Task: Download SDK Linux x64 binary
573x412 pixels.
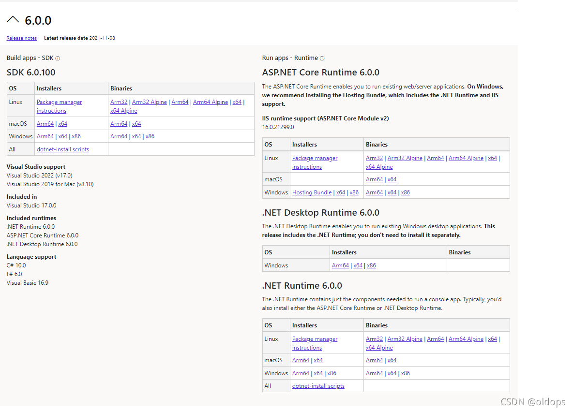Action: pyautogui.click(x=237, y=102)
